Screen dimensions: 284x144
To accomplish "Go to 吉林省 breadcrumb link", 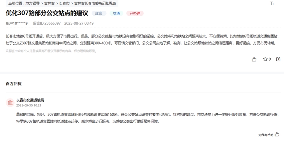I will coord(49,4).
